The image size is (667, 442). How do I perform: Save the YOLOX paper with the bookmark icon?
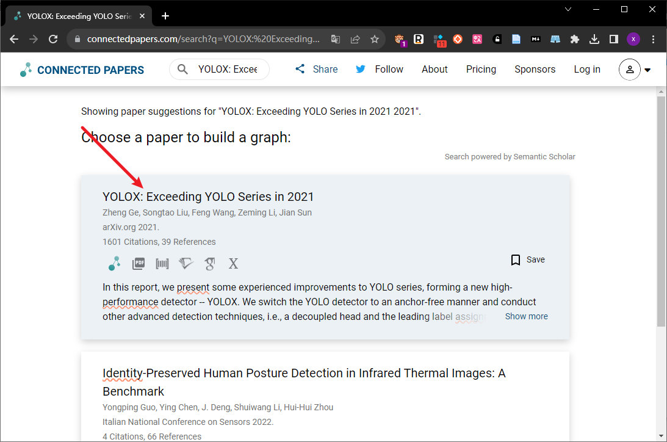click(x=516, y=259)
